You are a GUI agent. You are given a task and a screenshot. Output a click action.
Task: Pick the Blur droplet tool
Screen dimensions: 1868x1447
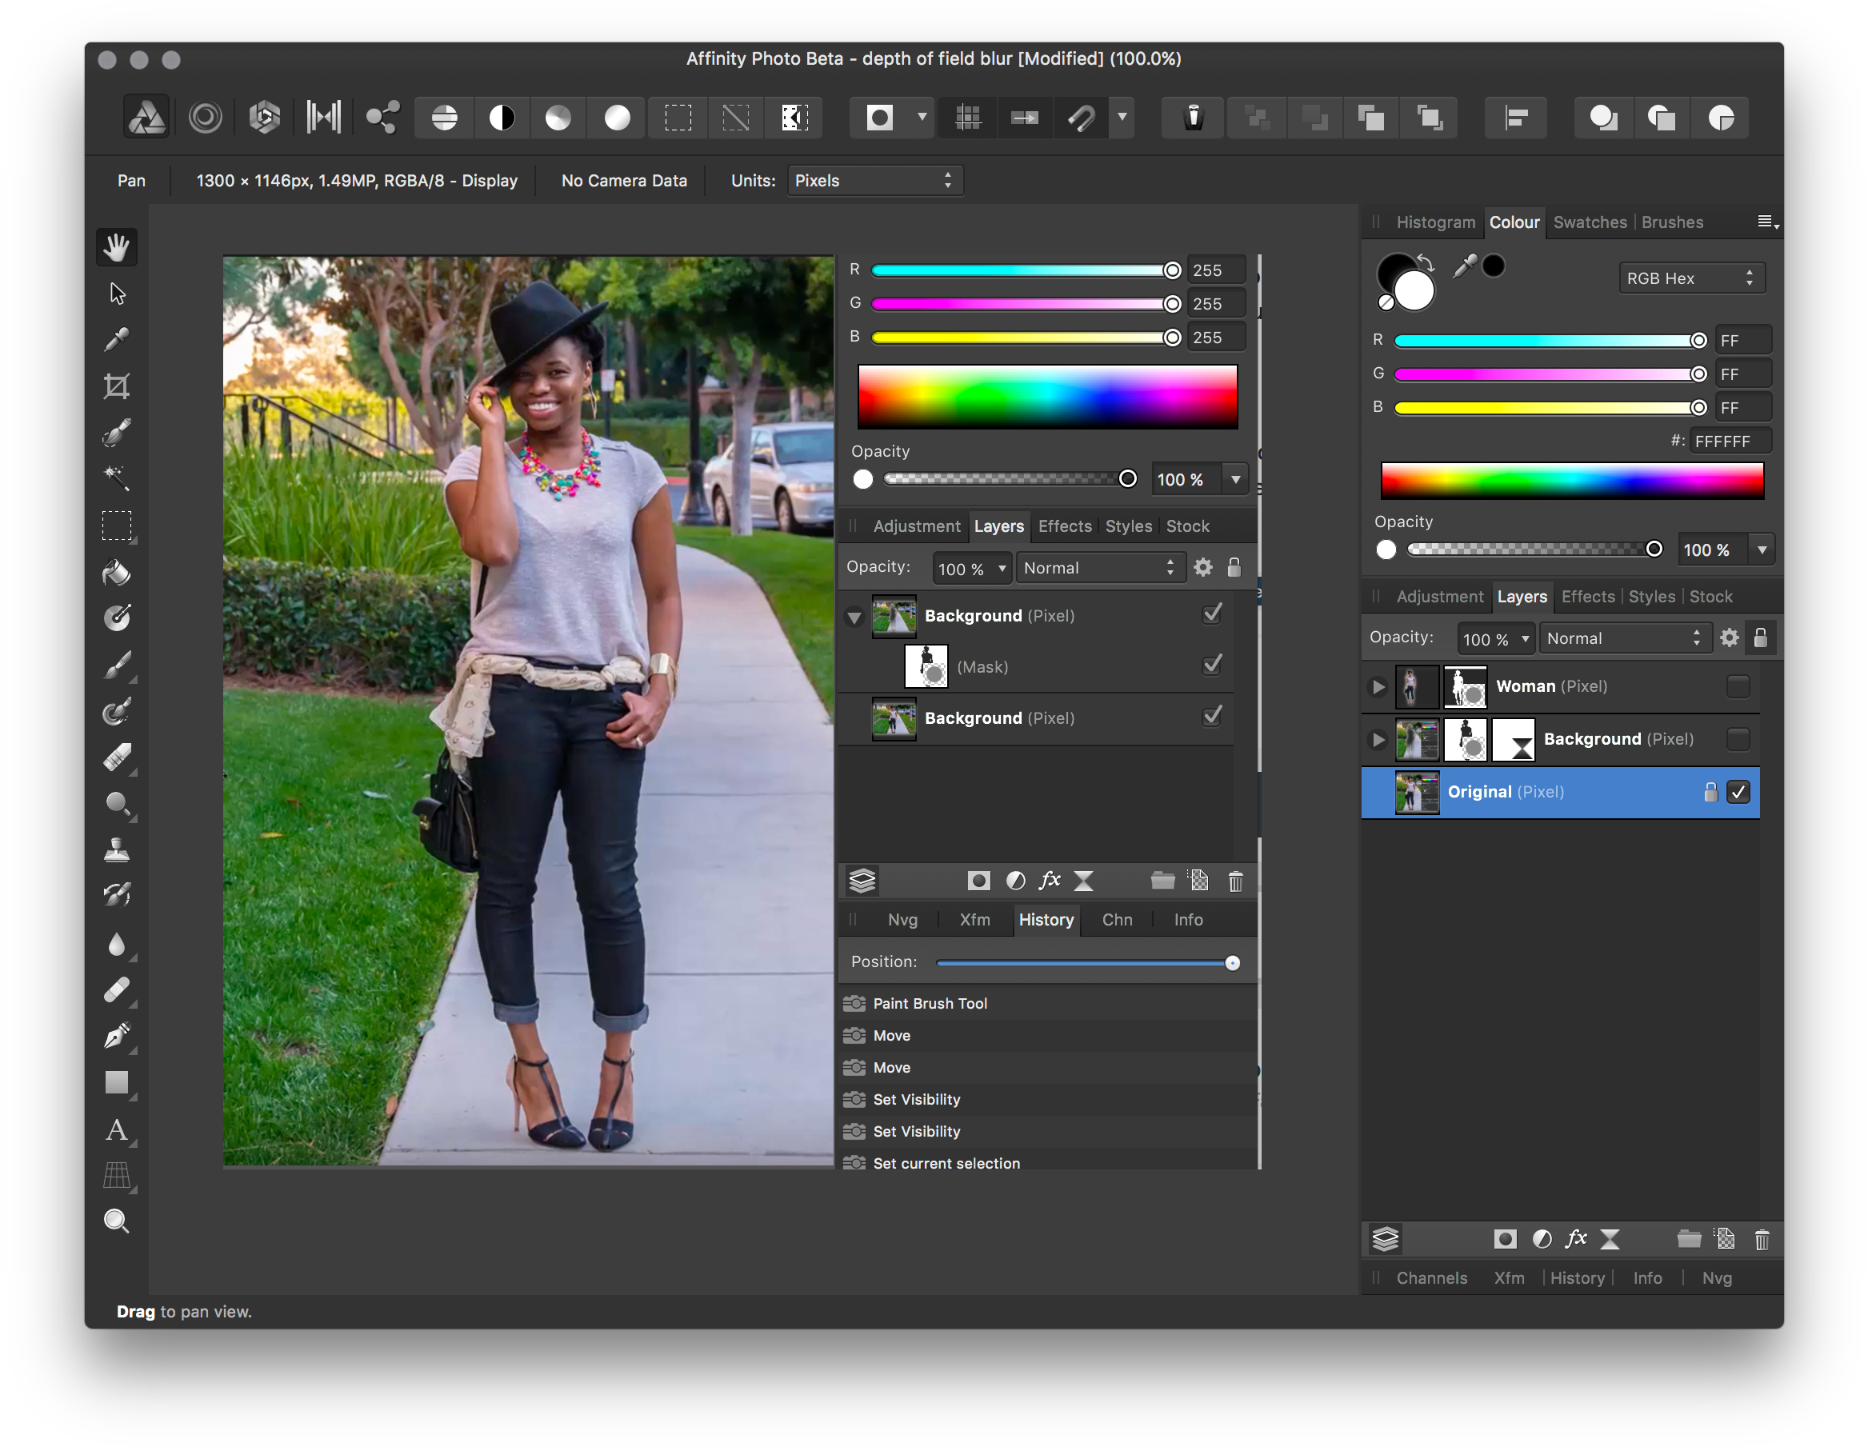pos(117,943)
